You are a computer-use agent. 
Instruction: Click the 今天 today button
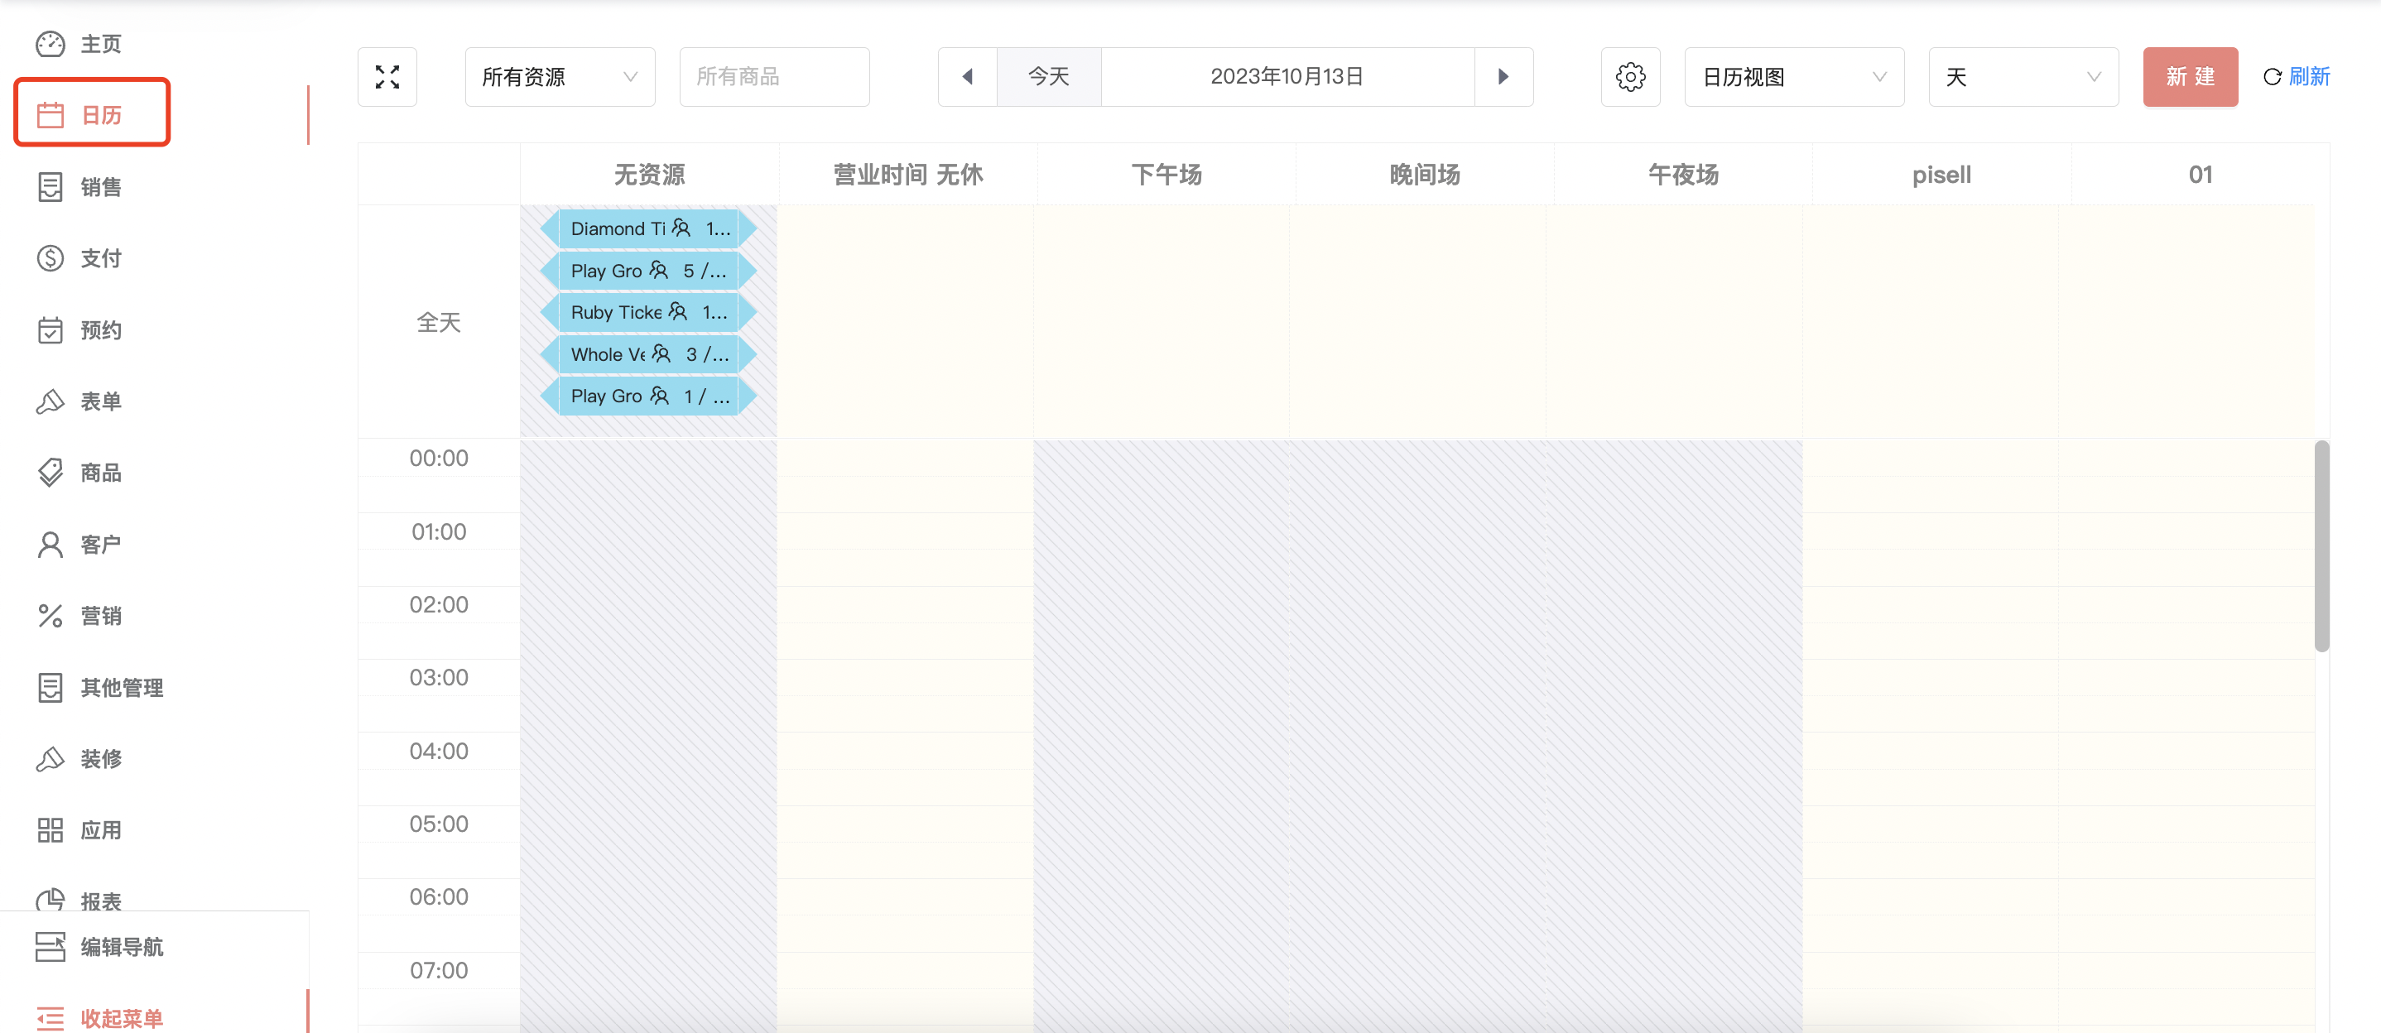pyautogui.click(x=1049, y=77)
